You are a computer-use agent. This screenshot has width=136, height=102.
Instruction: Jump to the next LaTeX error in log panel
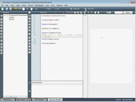(29, 85)
